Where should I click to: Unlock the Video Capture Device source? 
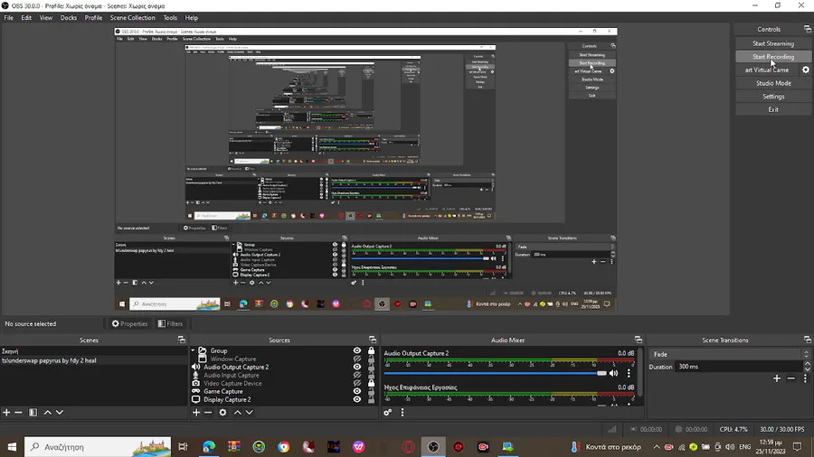point(371,384)
